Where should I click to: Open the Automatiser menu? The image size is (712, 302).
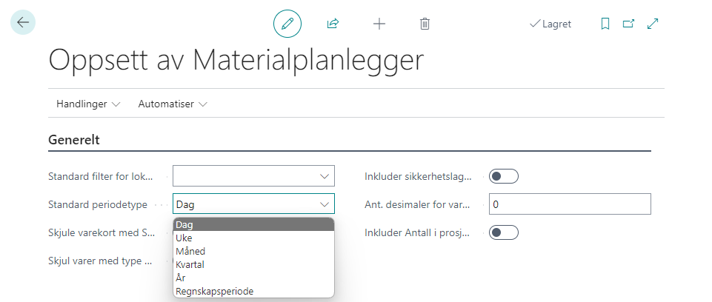(172, 104)
